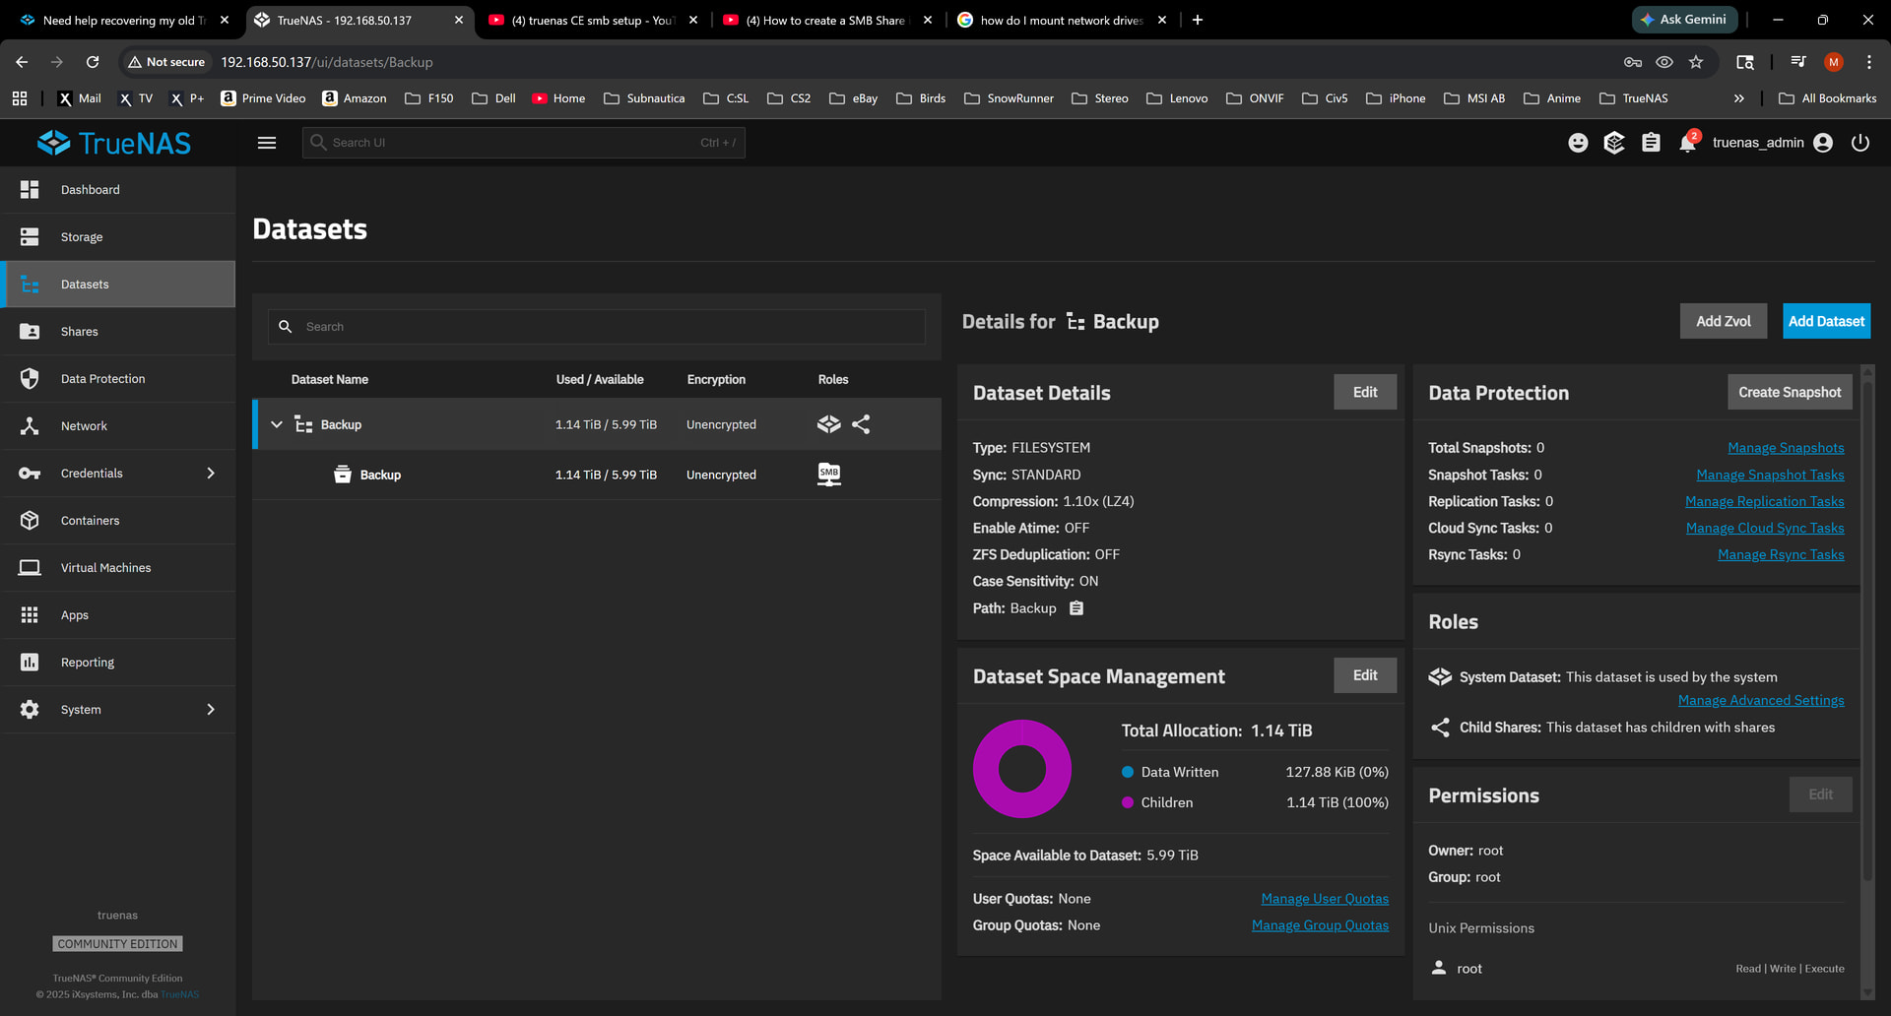Open the TrueNAS bookmarks folder
The width and height of the screenshot is (1891, 1016).
click(1634, 98)
